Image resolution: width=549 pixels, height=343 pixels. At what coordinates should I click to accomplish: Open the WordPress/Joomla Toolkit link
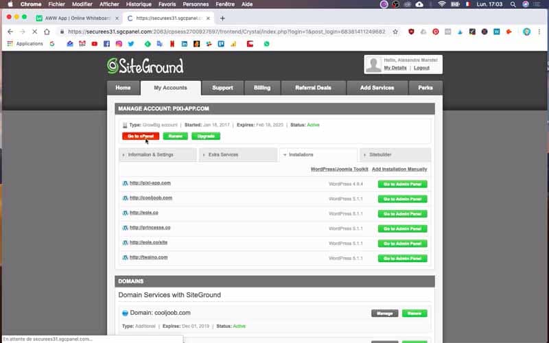(339, 169)
